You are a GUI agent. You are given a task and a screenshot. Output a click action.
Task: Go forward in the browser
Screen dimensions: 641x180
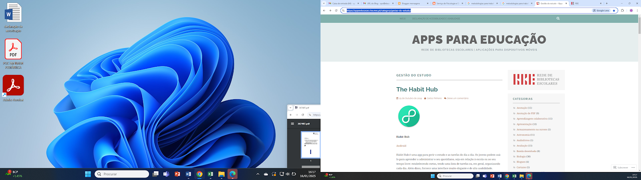click(330, 10)
